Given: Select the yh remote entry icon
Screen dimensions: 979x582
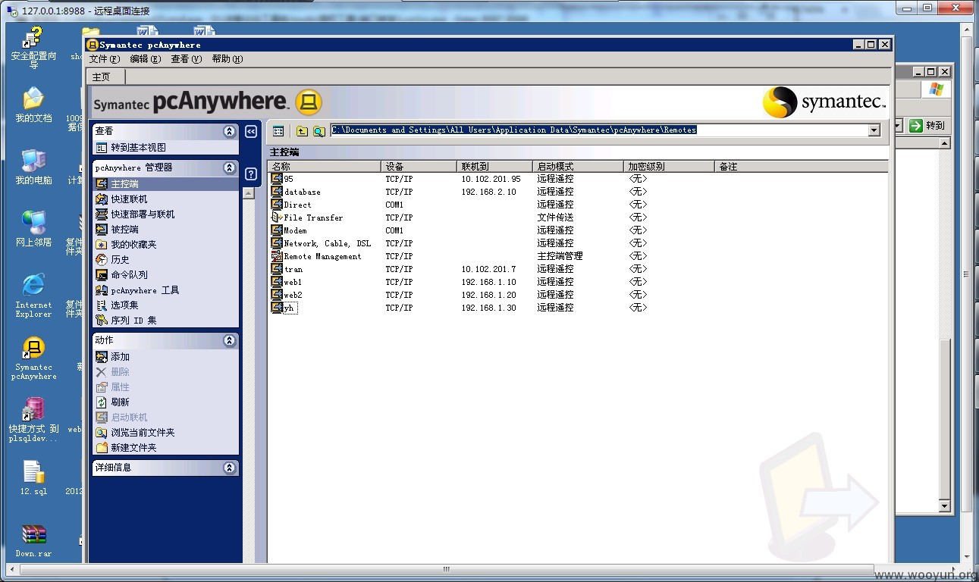Looking at the screenshot, I should (x=277, y=308).
